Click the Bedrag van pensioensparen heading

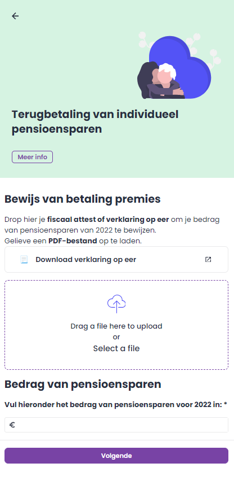click(83, 385)
